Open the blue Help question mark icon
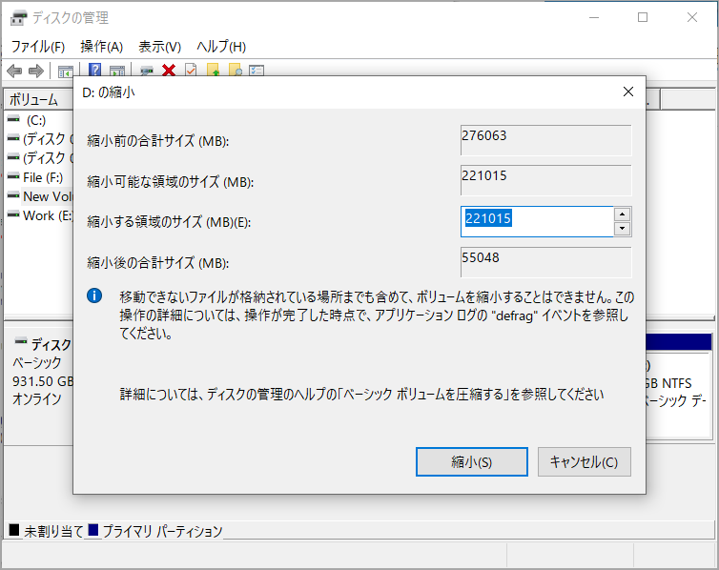 click(95, 71)
